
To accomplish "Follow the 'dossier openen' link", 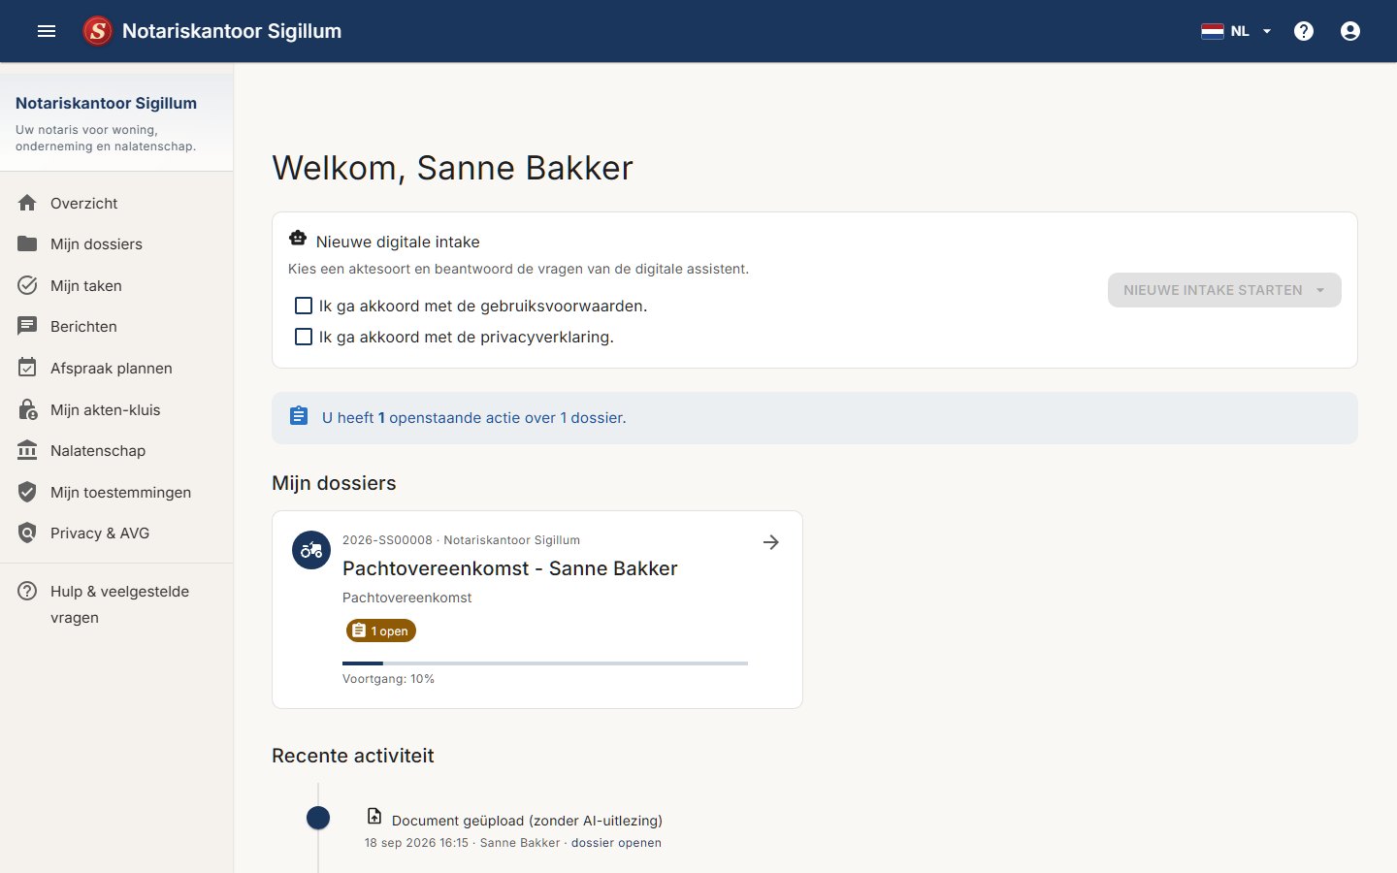I will 616,843.
